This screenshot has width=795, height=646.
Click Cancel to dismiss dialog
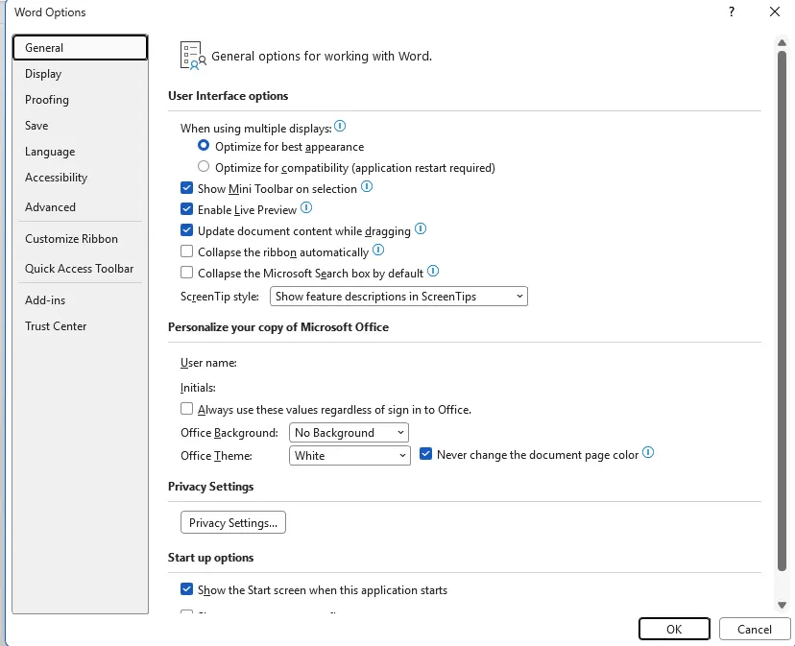coord(755,630)
